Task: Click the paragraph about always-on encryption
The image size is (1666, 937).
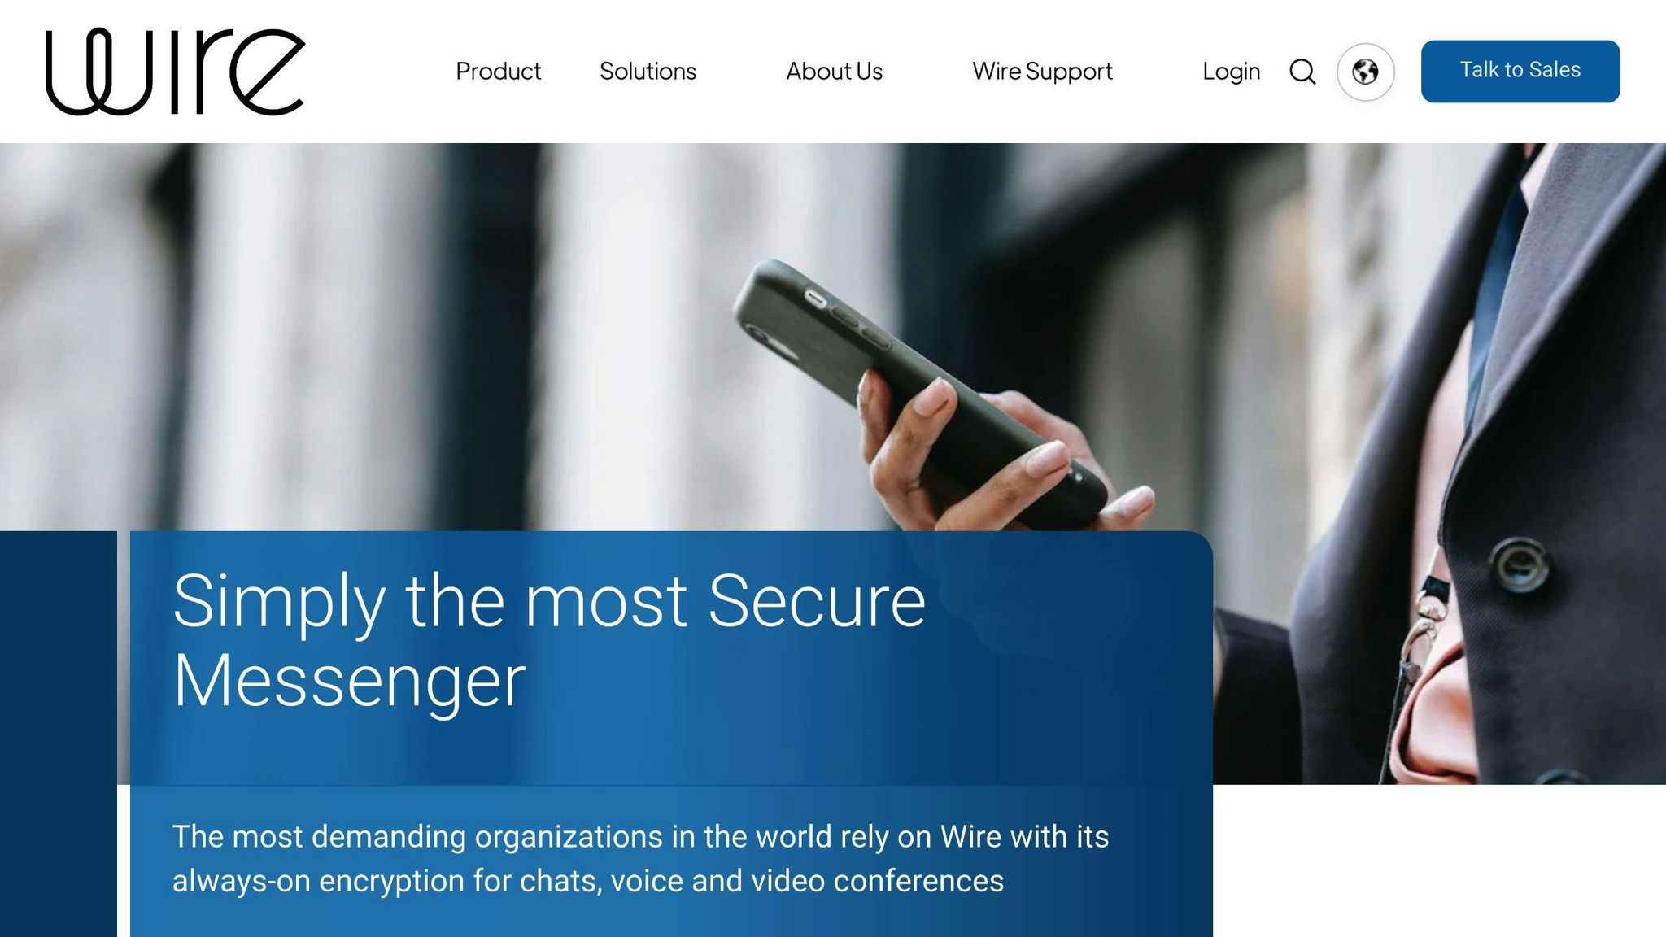Action: 640,859
